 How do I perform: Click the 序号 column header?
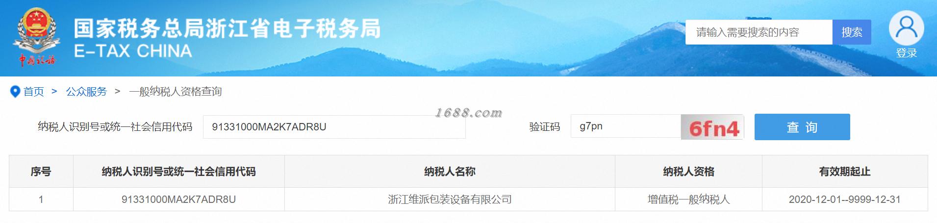tap(41, 172)
